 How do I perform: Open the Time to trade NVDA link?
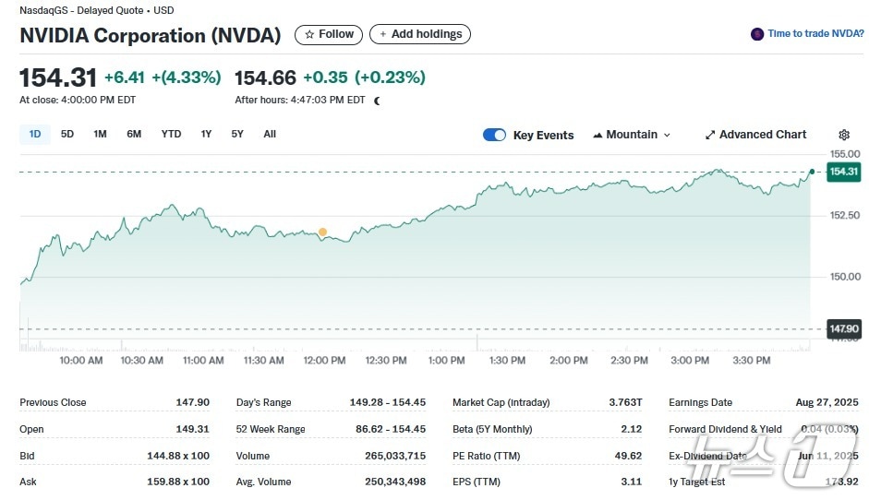point(815,34)
